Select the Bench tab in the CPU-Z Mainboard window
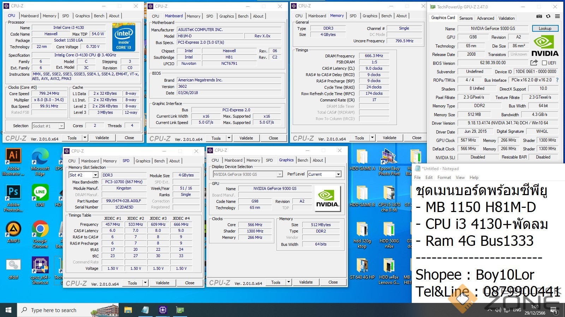The image size is (565, 317). (x=243, y=16)
